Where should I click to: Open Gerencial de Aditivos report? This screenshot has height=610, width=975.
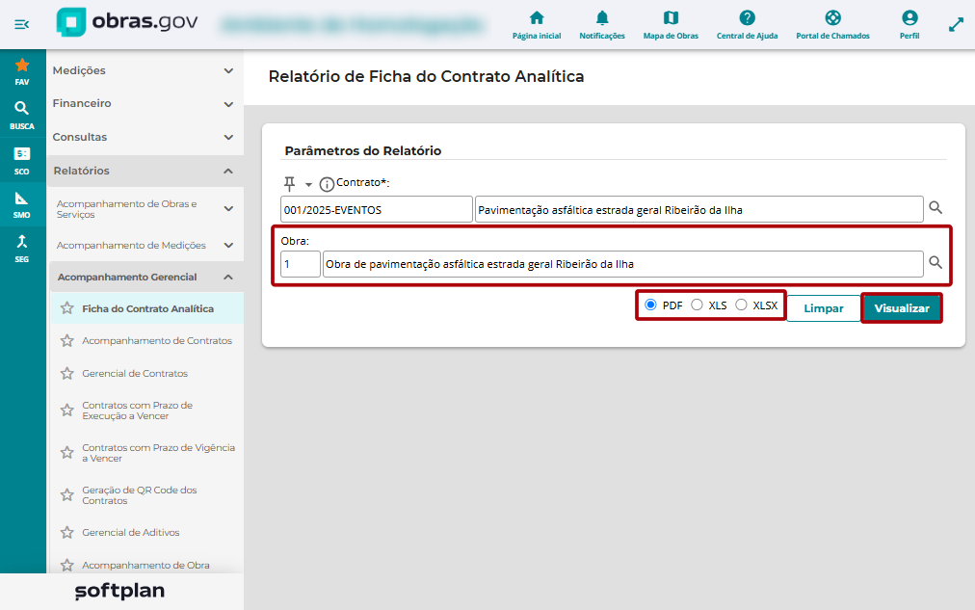[131, 532]
